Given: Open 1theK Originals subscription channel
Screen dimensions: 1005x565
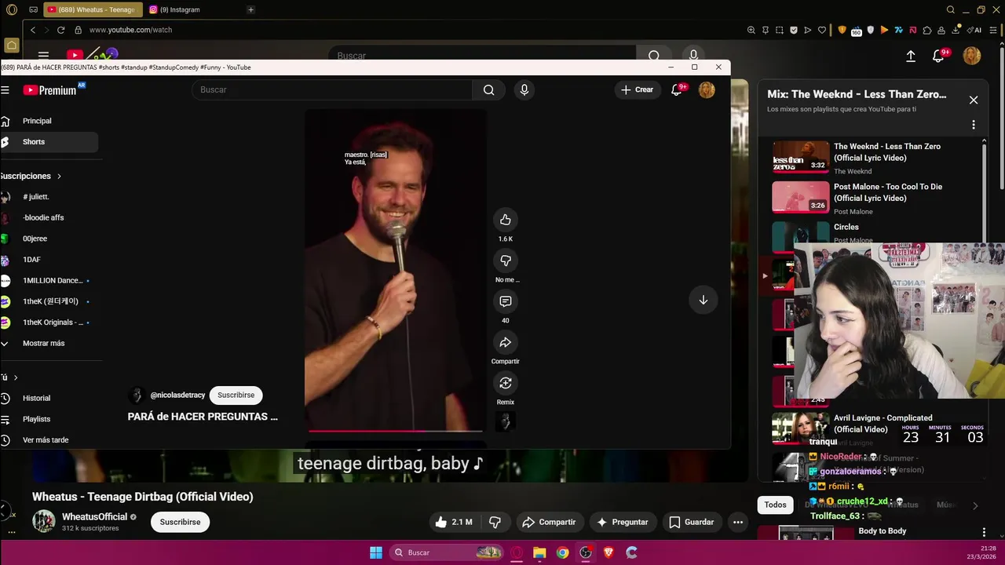Looking at the screenshot, I should [x=52, y=323].
